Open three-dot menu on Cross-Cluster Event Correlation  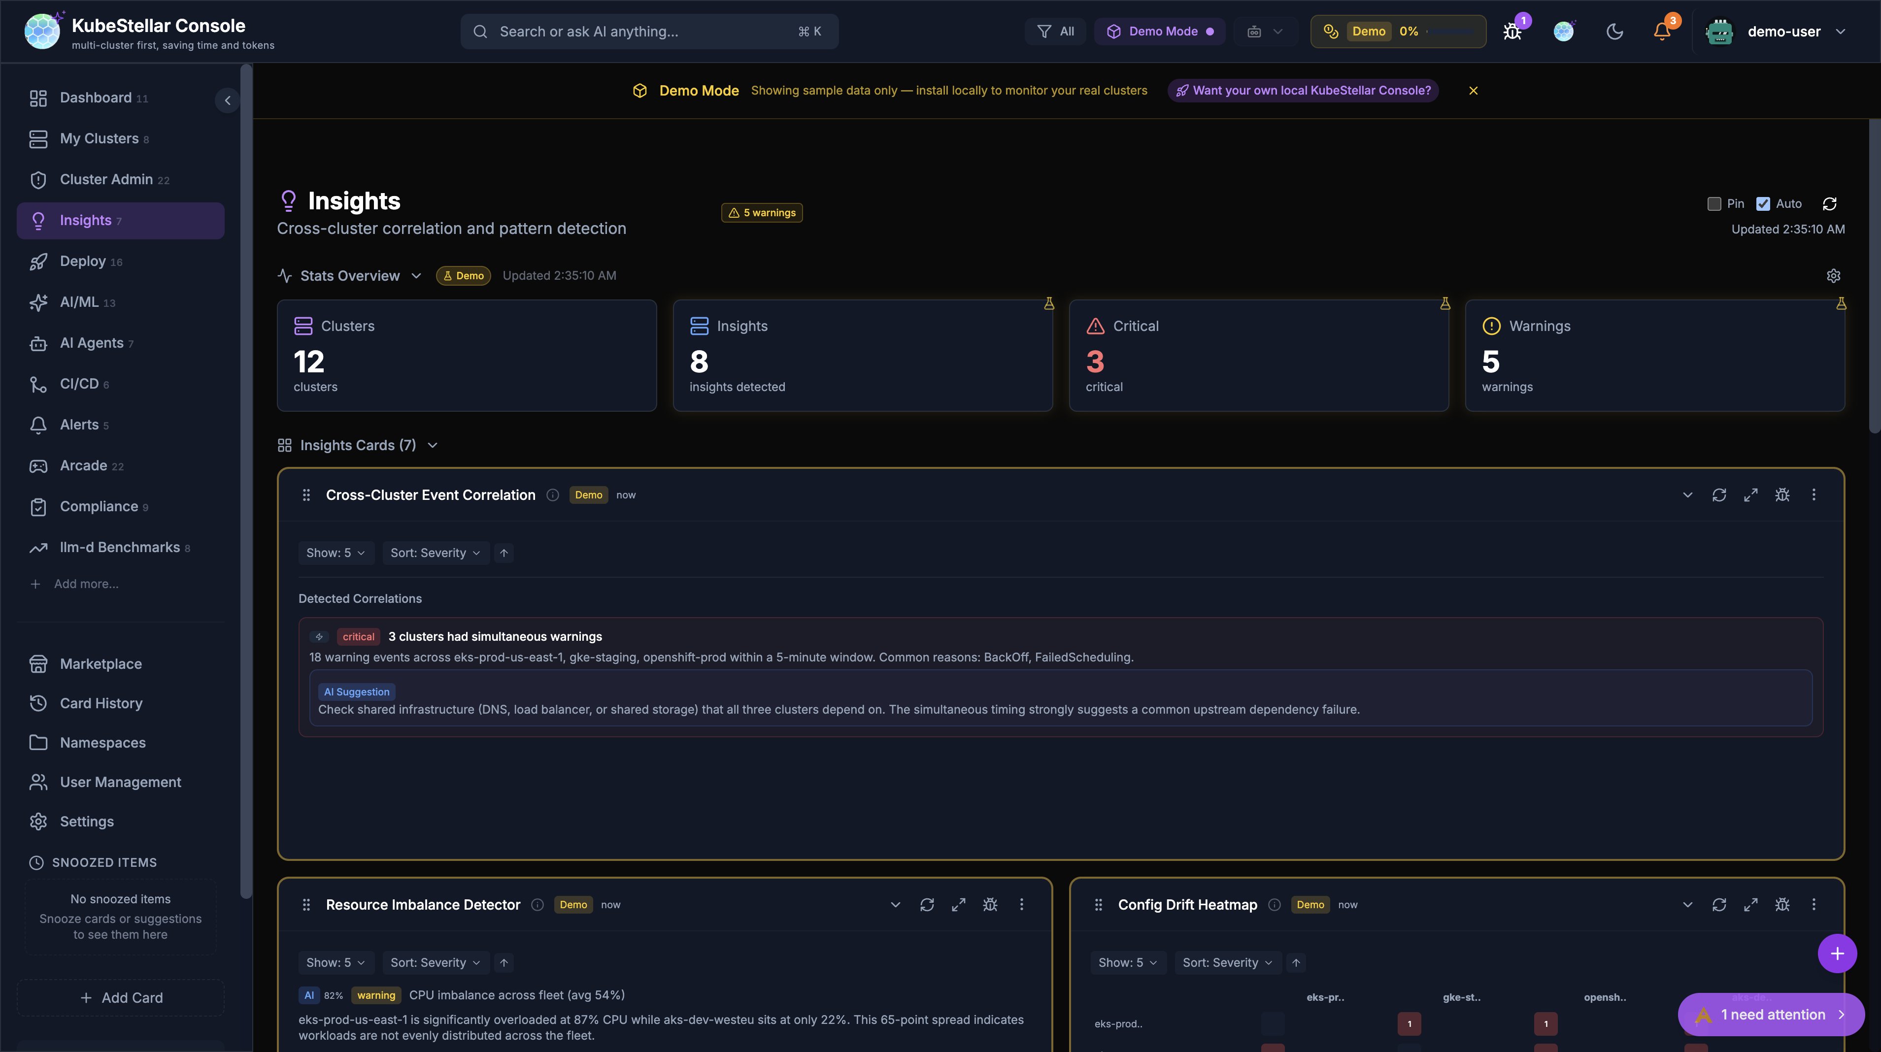[x=1814, y=494]
